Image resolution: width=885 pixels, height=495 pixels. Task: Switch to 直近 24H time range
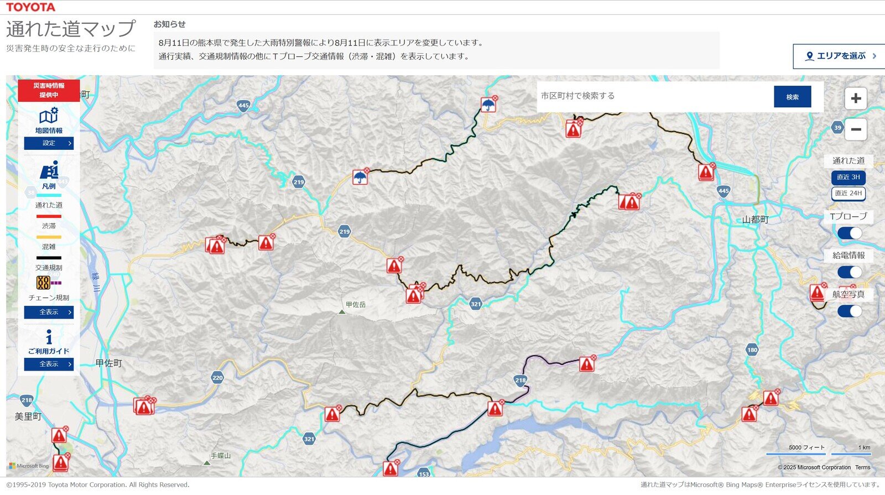point(848,194)
